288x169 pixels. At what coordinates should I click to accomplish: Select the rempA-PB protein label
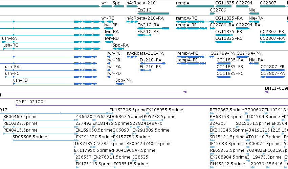pos(187,60)
